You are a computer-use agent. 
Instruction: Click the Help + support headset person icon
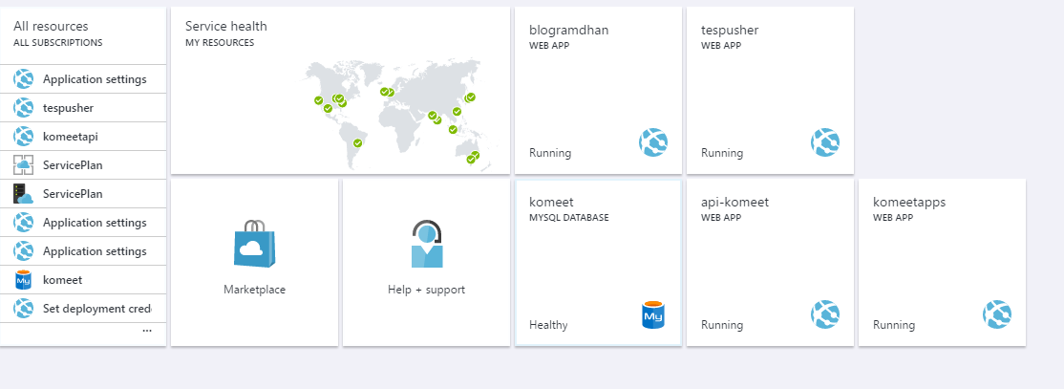427,244
